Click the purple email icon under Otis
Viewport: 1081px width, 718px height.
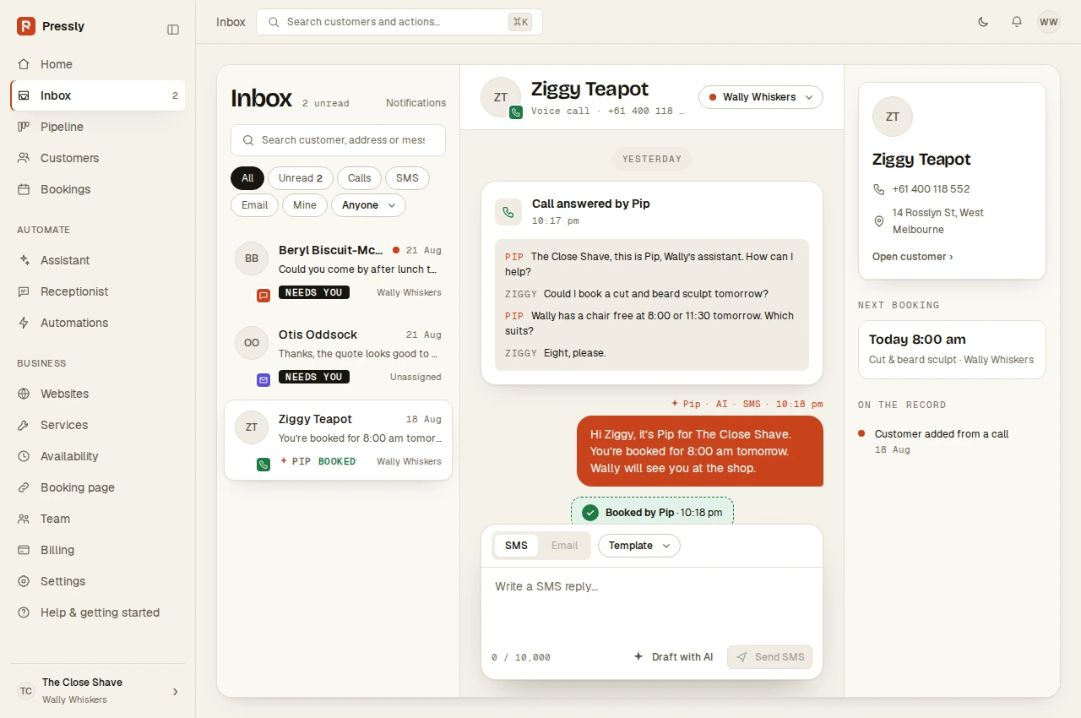pyautogui.click(x=263, y=380)
